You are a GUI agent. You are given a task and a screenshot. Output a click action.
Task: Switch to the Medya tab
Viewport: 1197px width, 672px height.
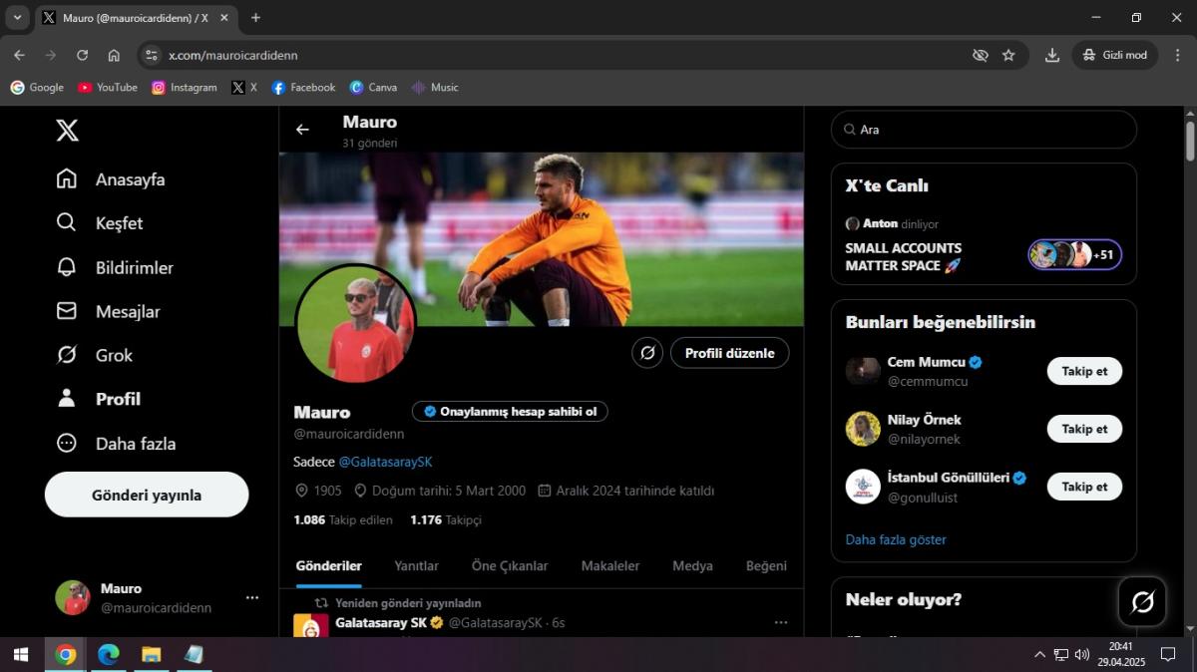(x=692, y=565)
